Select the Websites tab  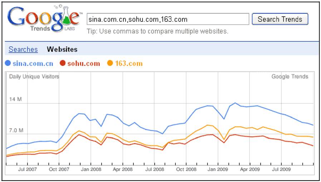[62, 50]
